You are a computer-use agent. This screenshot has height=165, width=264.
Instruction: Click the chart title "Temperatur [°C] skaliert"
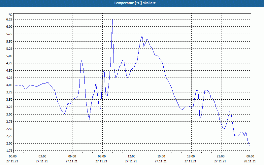click(x=135, y=3)
